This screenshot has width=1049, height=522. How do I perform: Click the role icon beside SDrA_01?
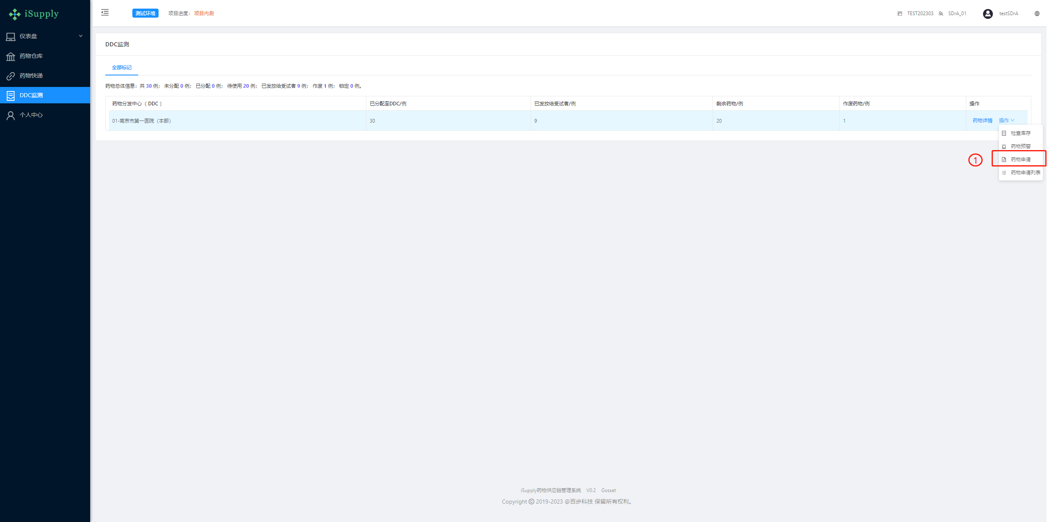click(941, 14)
